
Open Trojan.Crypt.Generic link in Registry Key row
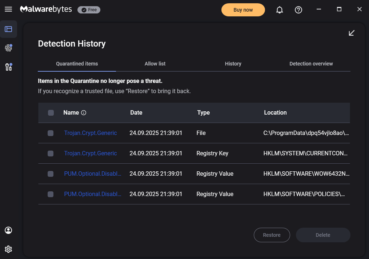(x=91, y=153)
